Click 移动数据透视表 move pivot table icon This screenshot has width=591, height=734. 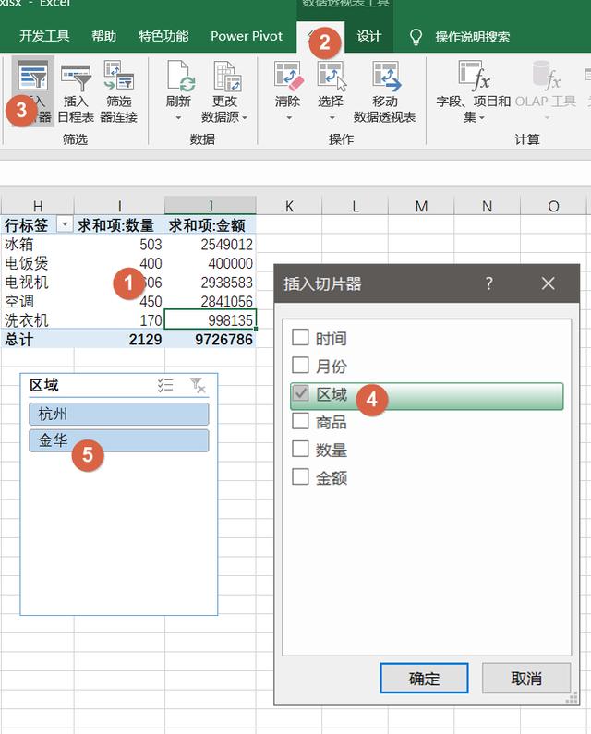pos(386,76)
